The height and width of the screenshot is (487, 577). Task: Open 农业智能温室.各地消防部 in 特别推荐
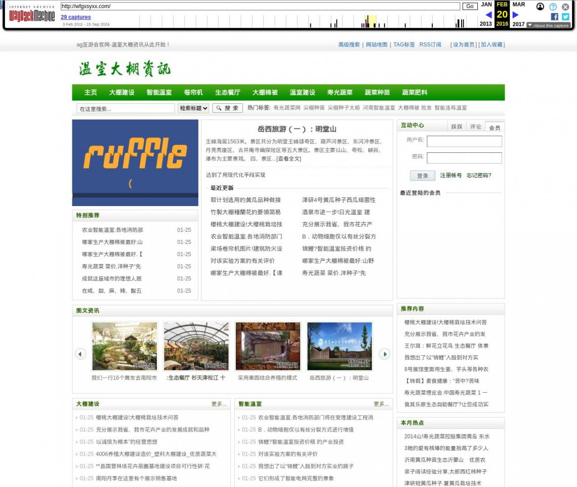point(112,230)
